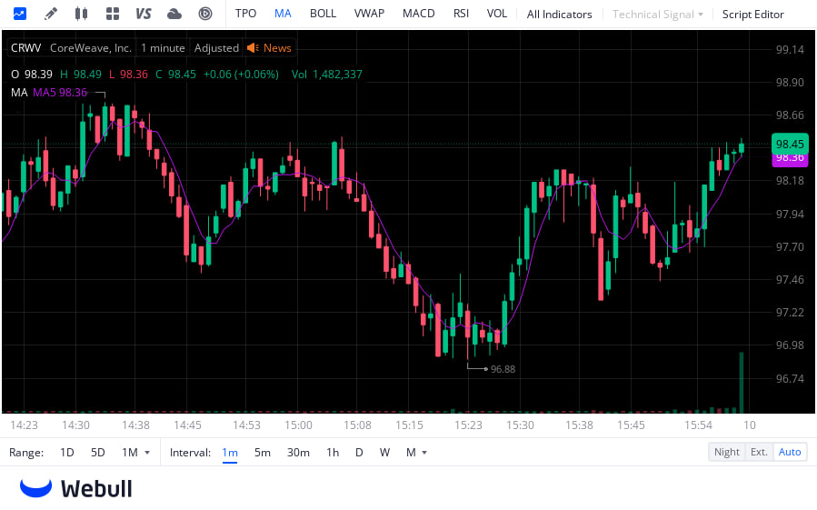Set range to 1D

(x=67, y=453)
